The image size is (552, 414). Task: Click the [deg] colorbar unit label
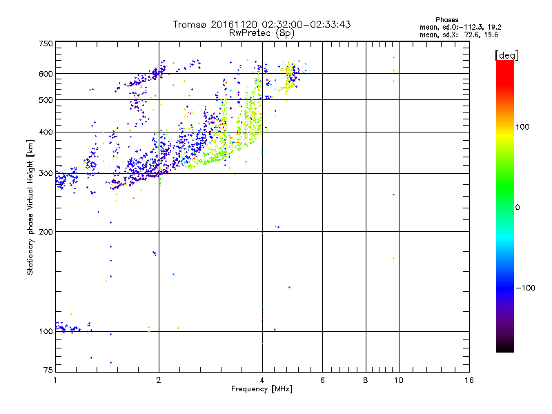[x=506, y=55]
